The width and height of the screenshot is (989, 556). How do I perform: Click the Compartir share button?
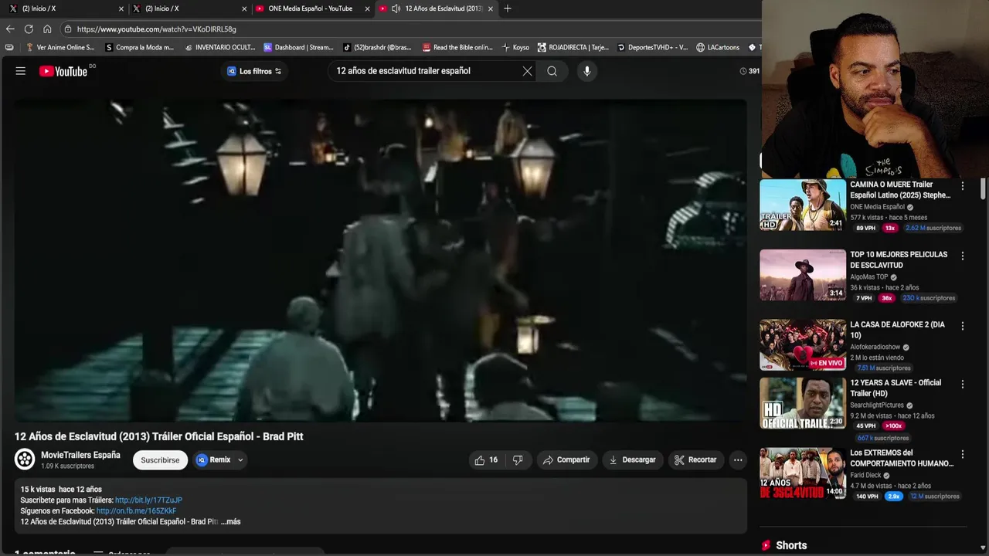click(566, 459)
